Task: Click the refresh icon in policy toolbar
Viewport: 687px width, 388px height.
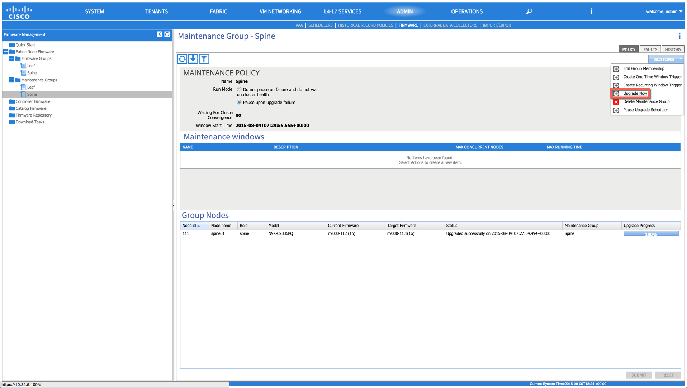Action: coord(182,59)
